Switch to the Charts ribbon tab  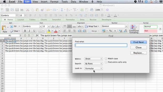tap(44, 20)
